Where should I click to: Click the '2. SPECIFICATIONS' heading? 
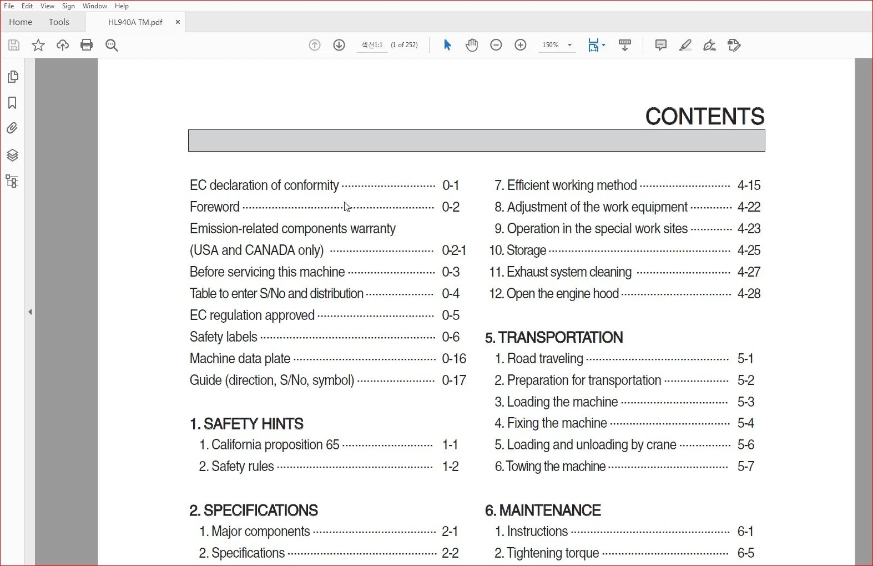click(x=254, y=510)
